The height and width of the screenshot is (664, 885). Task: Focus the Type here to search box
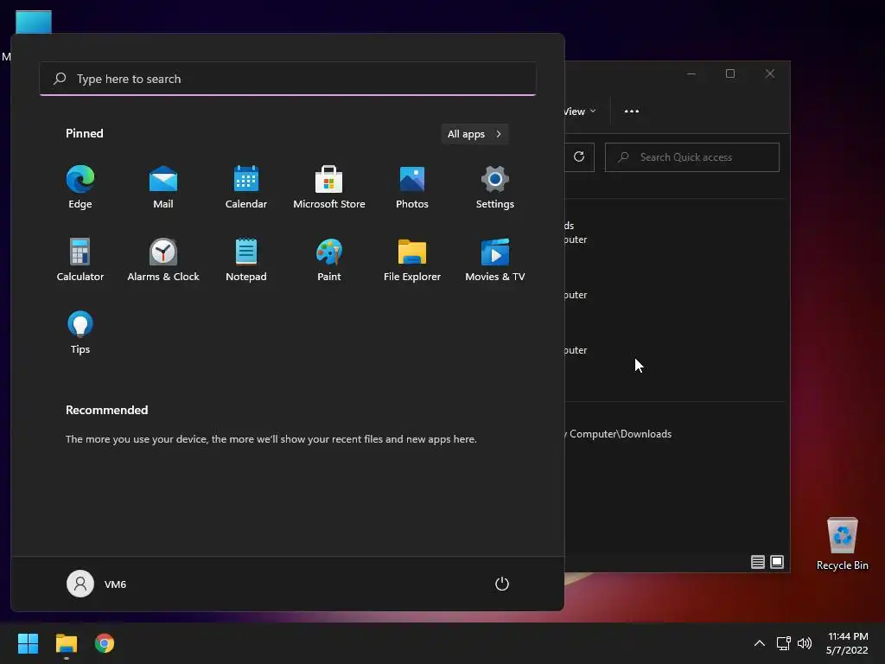coord(288,79)
